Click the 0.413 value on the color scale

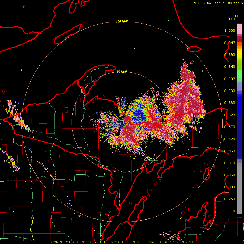click(x=230, y=163)
